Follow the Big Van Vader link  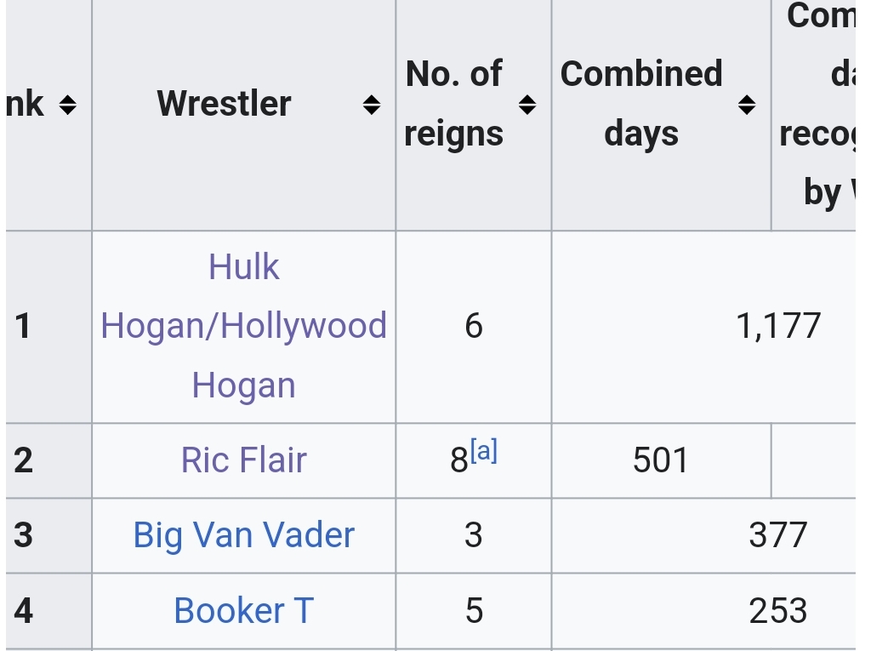243,535
